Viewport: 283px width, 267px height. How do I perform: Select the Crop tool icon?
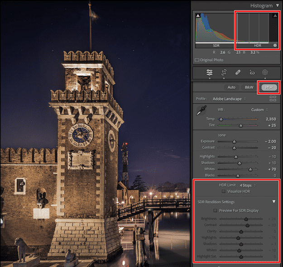point(224,72)
